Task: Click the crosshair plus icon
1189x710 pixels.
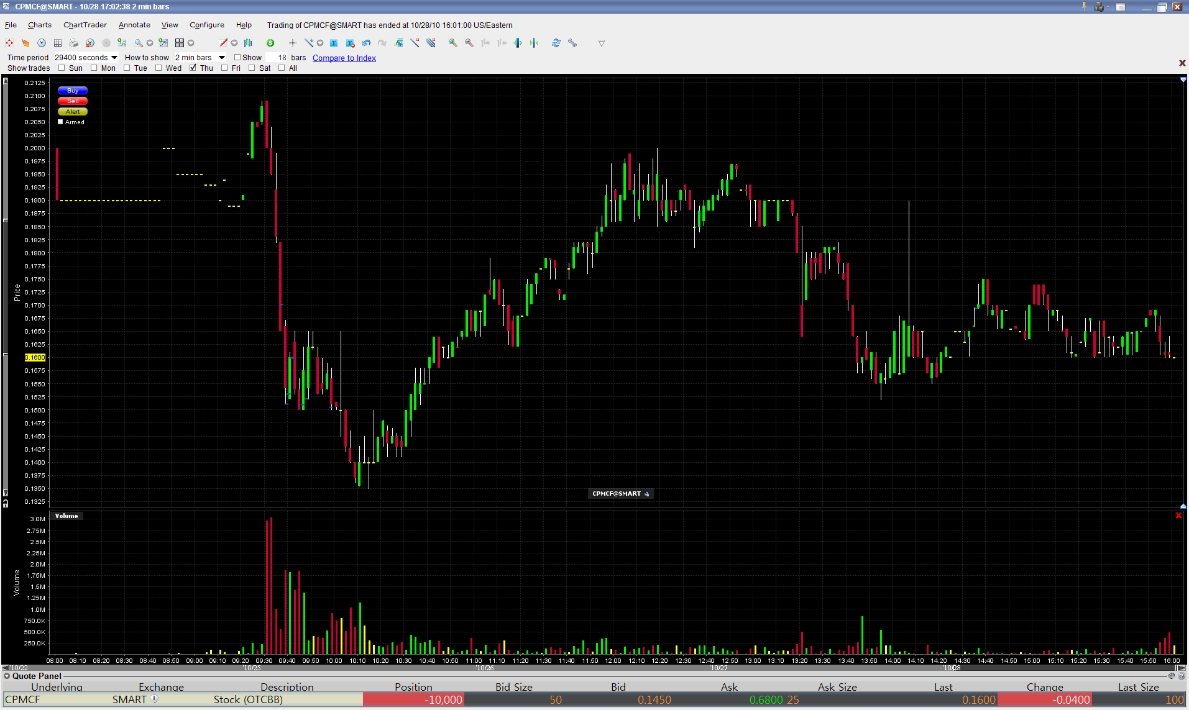Action: pos(292,43)
